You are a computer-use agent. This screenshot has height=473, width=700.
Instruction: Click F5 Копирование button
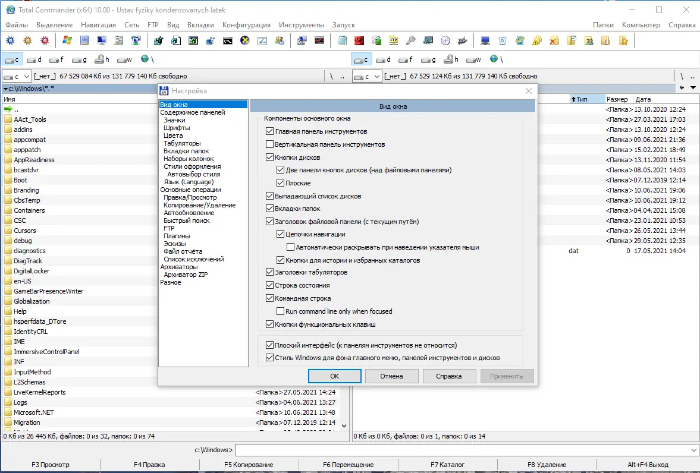coord(249,465)
